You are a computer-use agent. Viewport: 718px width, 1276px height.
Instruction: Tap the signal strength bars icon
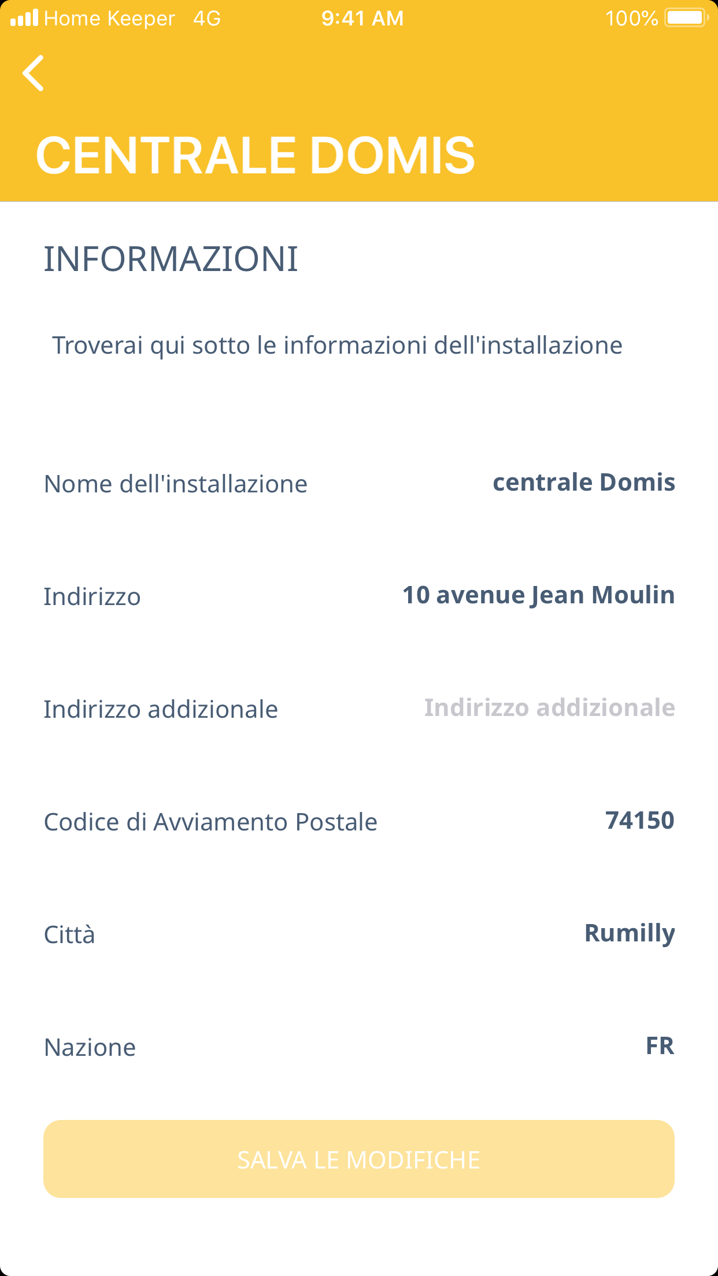(x=24, y=18)
